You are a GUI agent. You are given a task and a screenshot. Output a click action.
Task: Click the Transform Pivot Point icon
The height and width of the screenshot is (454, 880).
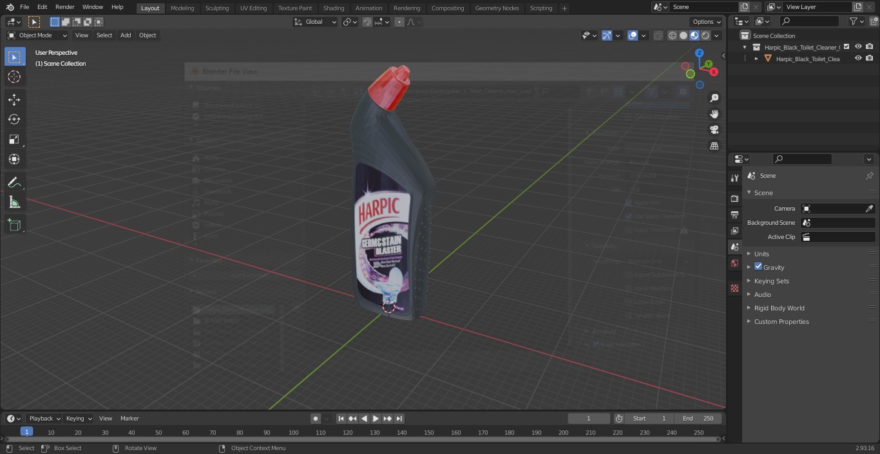350,22
